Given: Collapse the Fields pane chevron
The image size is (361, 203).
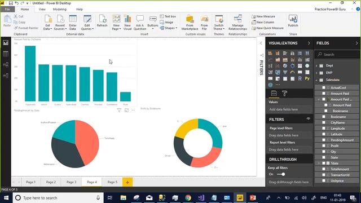Looking at the screenshot, I should tap(356, 43).
